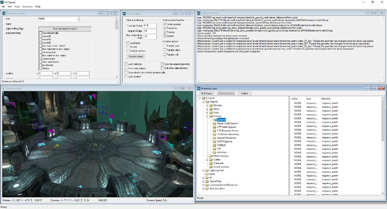
Task: Click the Lighting Data folder icon
Action: [x=207, y=170]
